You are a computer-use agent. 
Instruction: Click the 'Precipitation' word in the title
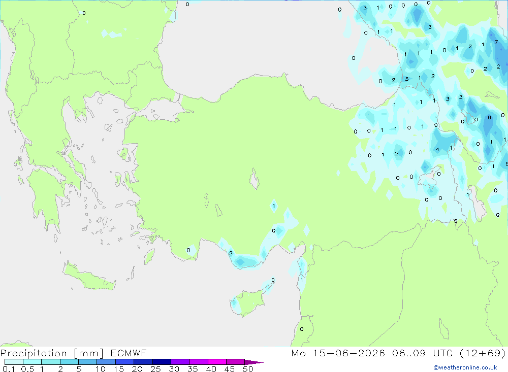point(34,353)
